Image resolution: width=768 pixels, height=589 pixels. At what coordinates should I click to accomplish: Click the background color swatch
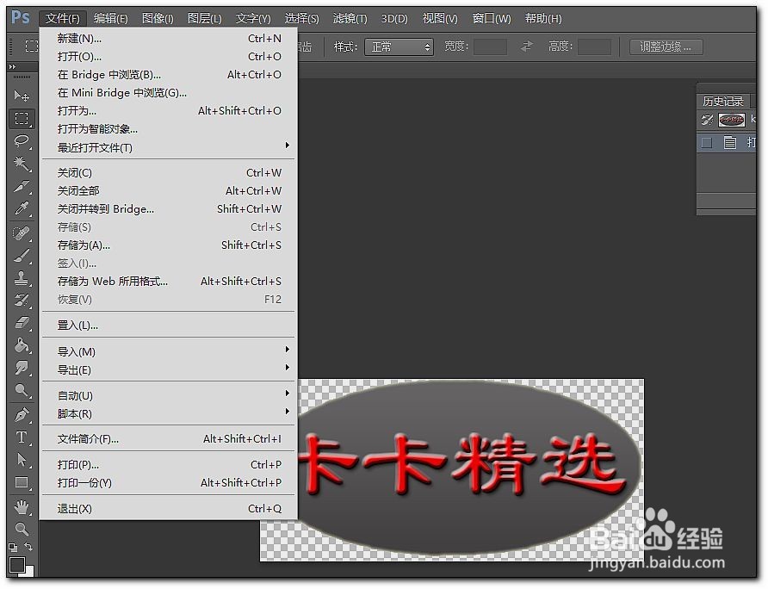[x=30, y=572]
